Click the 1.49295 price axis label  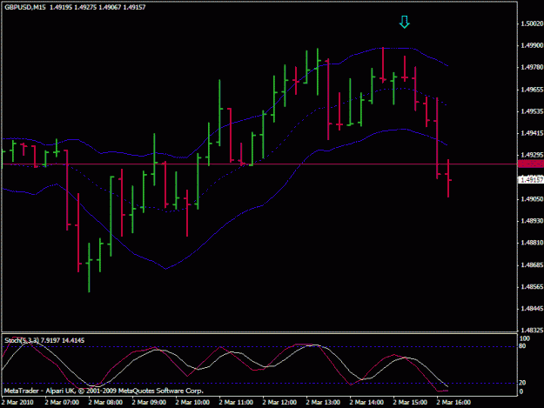[x=532, y=156]
